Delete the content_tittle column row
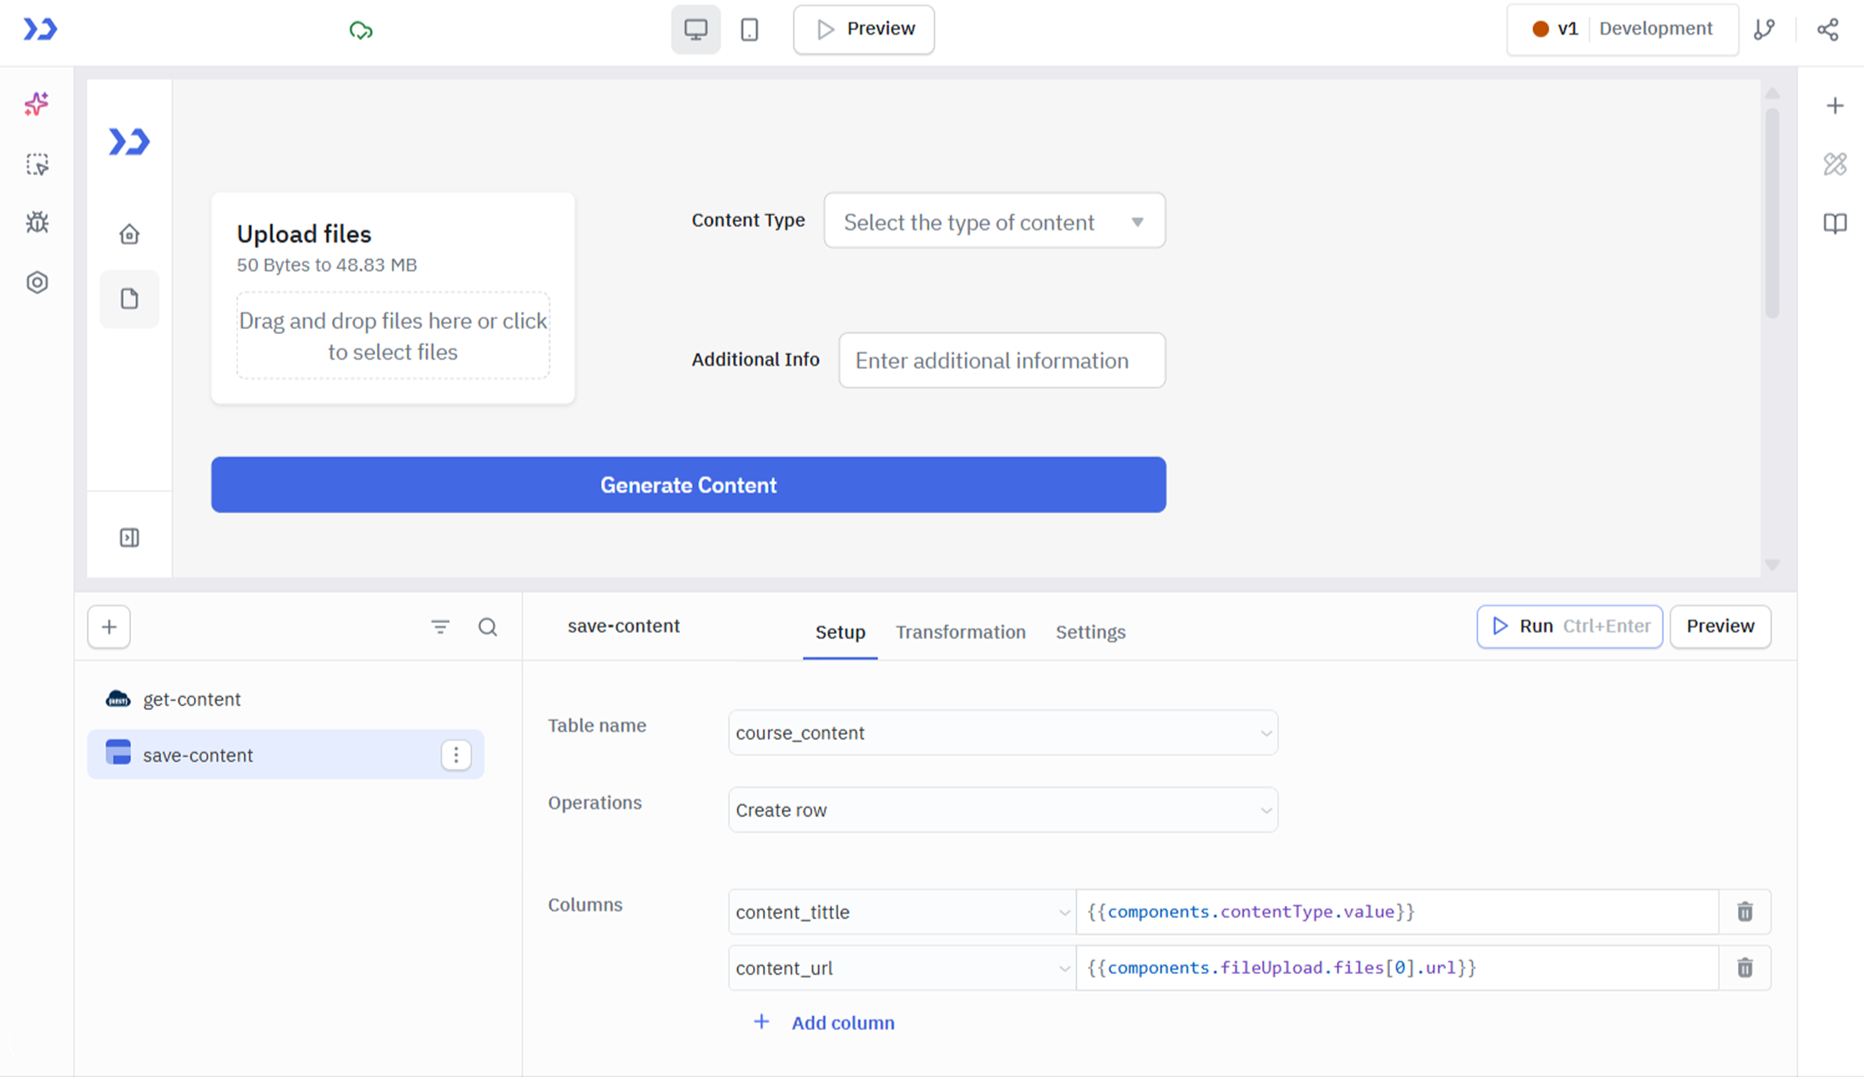This screenshot has width=1864, height=1077. (x=1745, y=911)
